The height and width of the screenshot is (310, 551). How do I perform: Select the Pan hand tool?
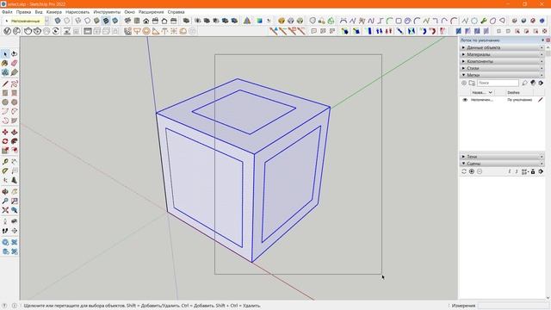[x=14, y=192]
